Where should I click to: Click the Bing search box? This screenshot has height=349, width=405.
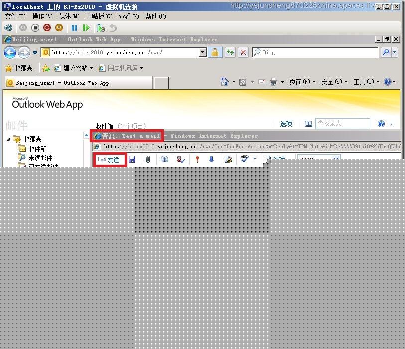315,52
